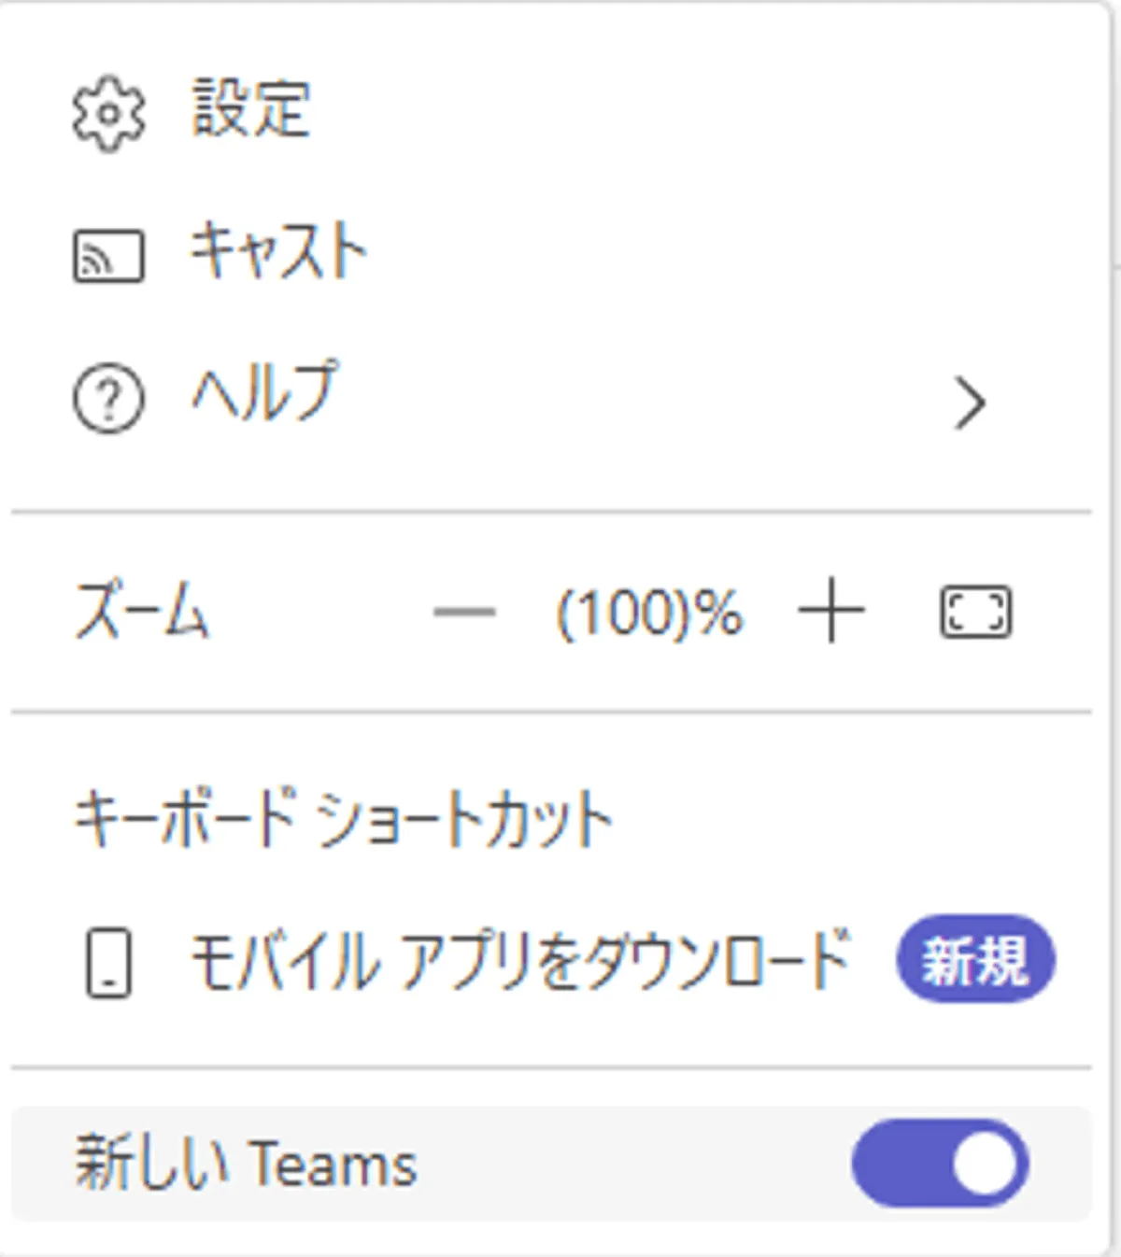Click the white knob on the Teams toggle
Screen dimensions: 1121x1257
pyautogui.click(x=986, y=1164)
